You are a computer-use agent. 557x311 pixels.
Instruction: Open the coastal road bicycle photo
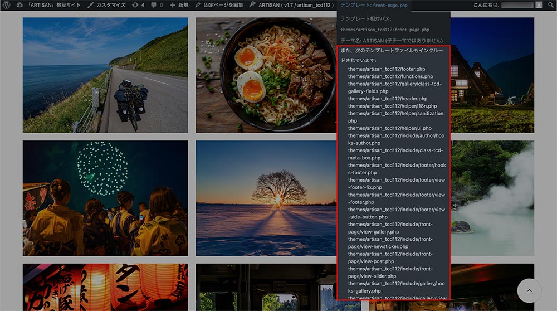105,75
